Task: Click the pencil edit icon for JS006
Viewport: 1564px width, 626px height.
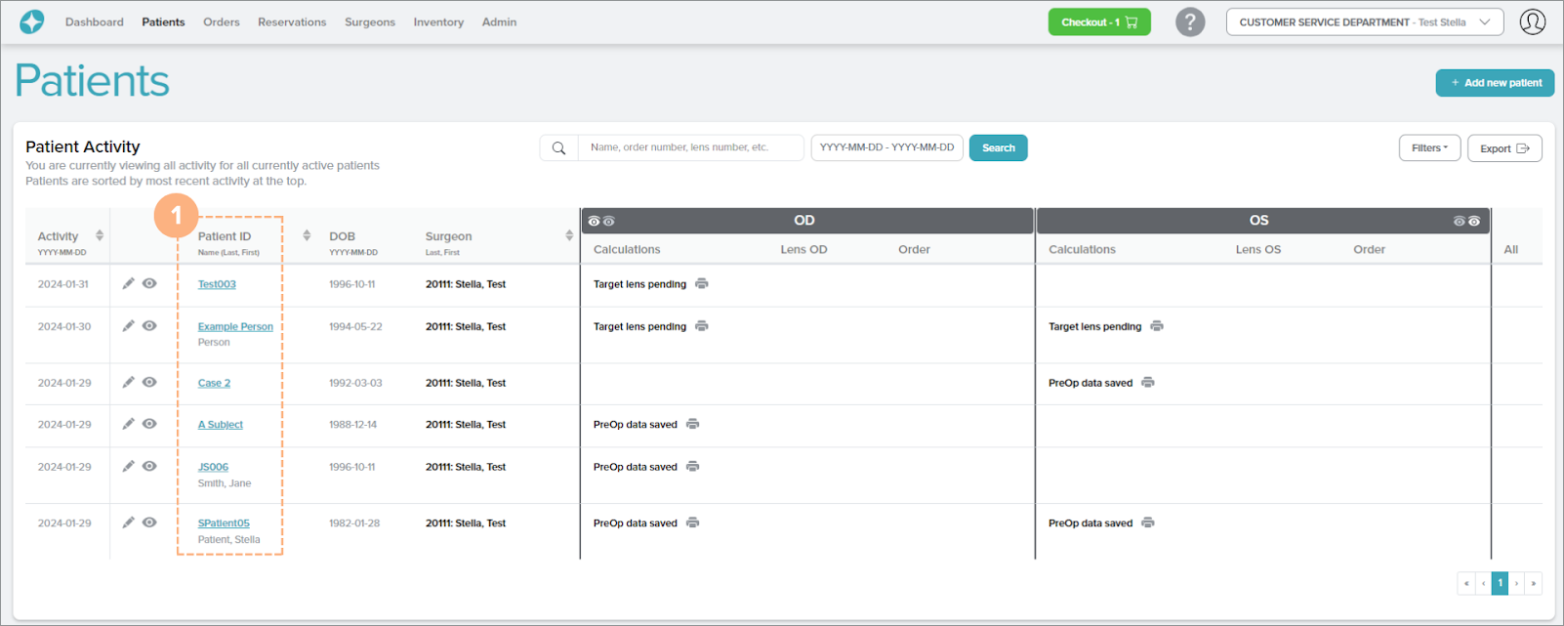Action: [x=128, y=467]
